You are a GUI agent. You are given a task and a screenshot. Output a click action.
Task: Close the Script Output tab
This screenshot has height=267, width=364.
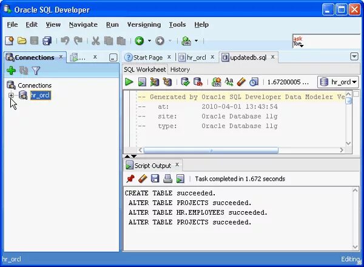coord(177,164)
